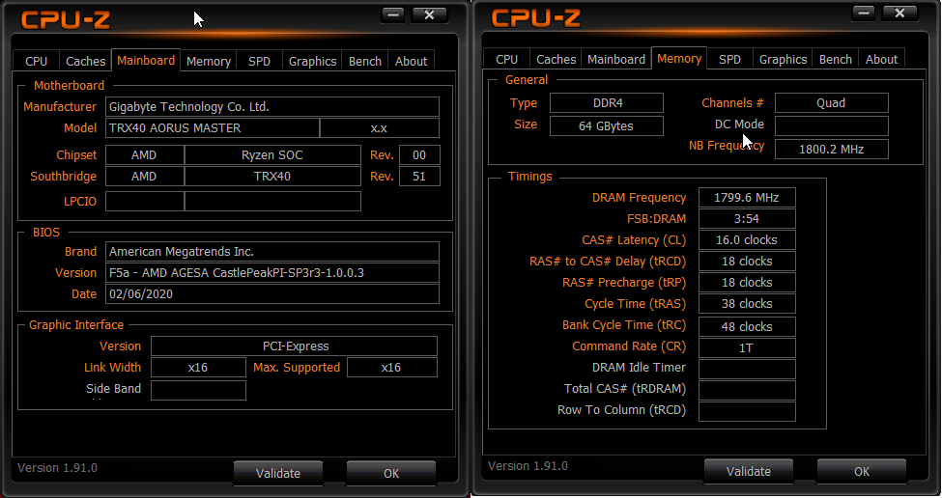Click the empty DRAM Idle Timer field
Viewport: 942px width, 498px height.
(747, 369)
